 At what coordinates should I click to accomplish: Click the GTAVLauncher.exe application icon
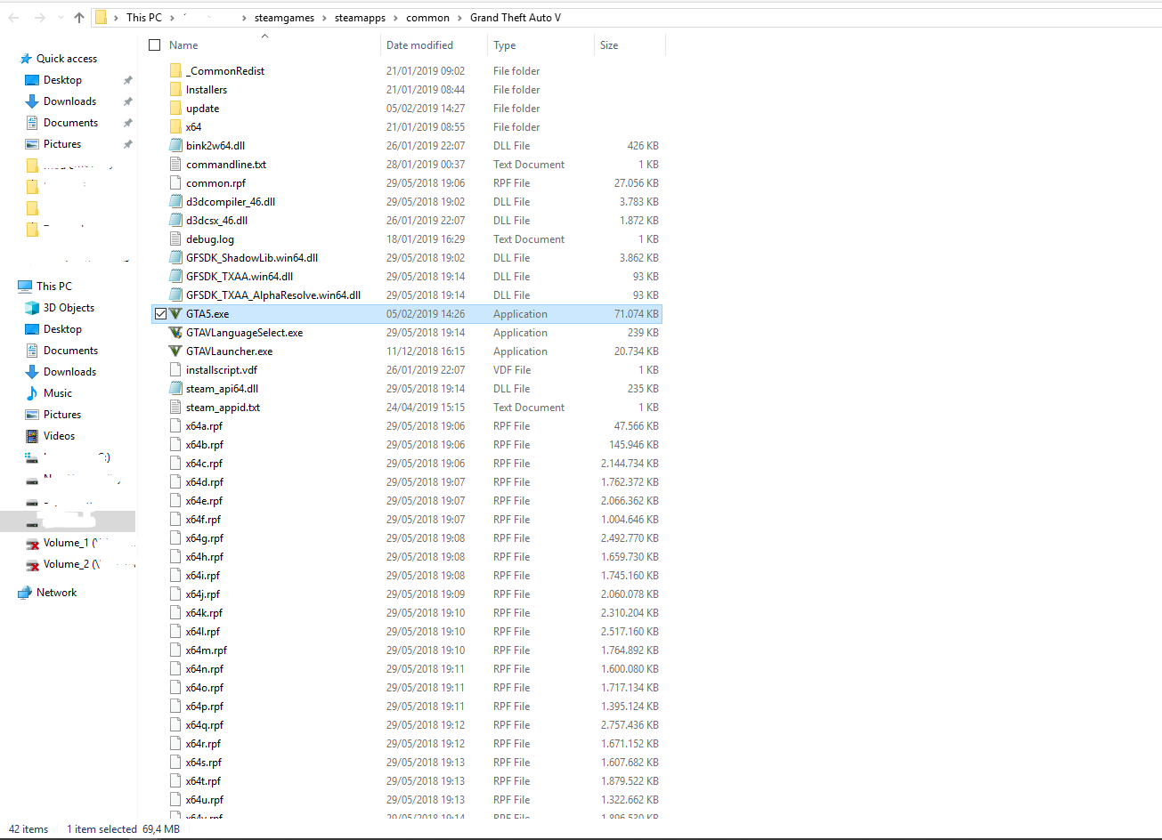pyautogui.click(x=175, y=351)
